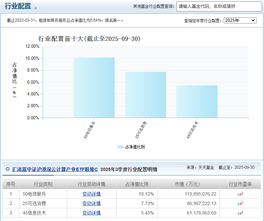Click the 占净值比例 table column header
This screenshot has width=264, height=221.
(x=137, y=184)
